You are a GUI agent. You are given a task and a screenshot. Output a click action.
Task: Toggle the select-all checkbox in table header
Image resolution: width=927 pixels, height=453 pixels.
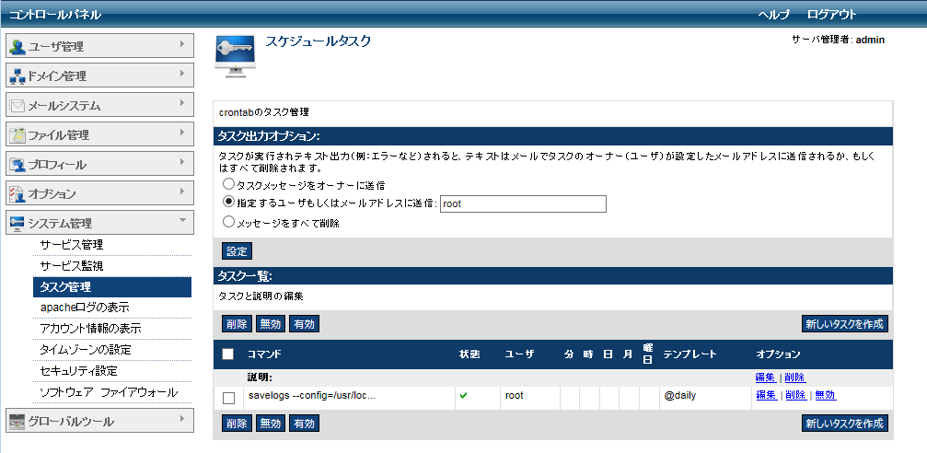pyautogui.click(x=228, y=354)
